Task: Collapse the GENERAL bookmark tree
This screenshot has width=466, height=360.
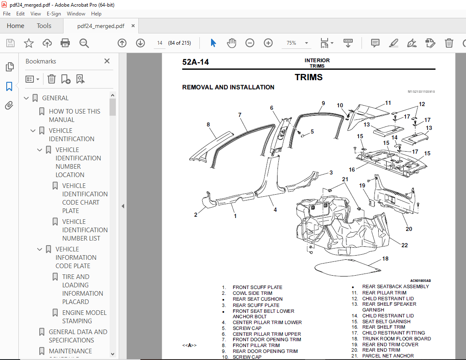Action: click(26, 98)
